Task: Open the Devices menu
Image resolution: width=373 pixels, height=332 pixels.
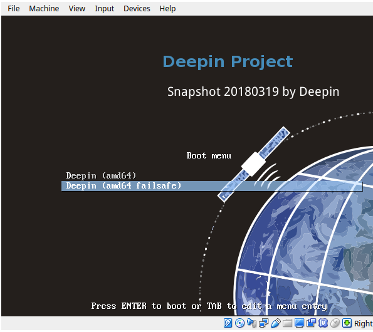Action: pos(137,9)
